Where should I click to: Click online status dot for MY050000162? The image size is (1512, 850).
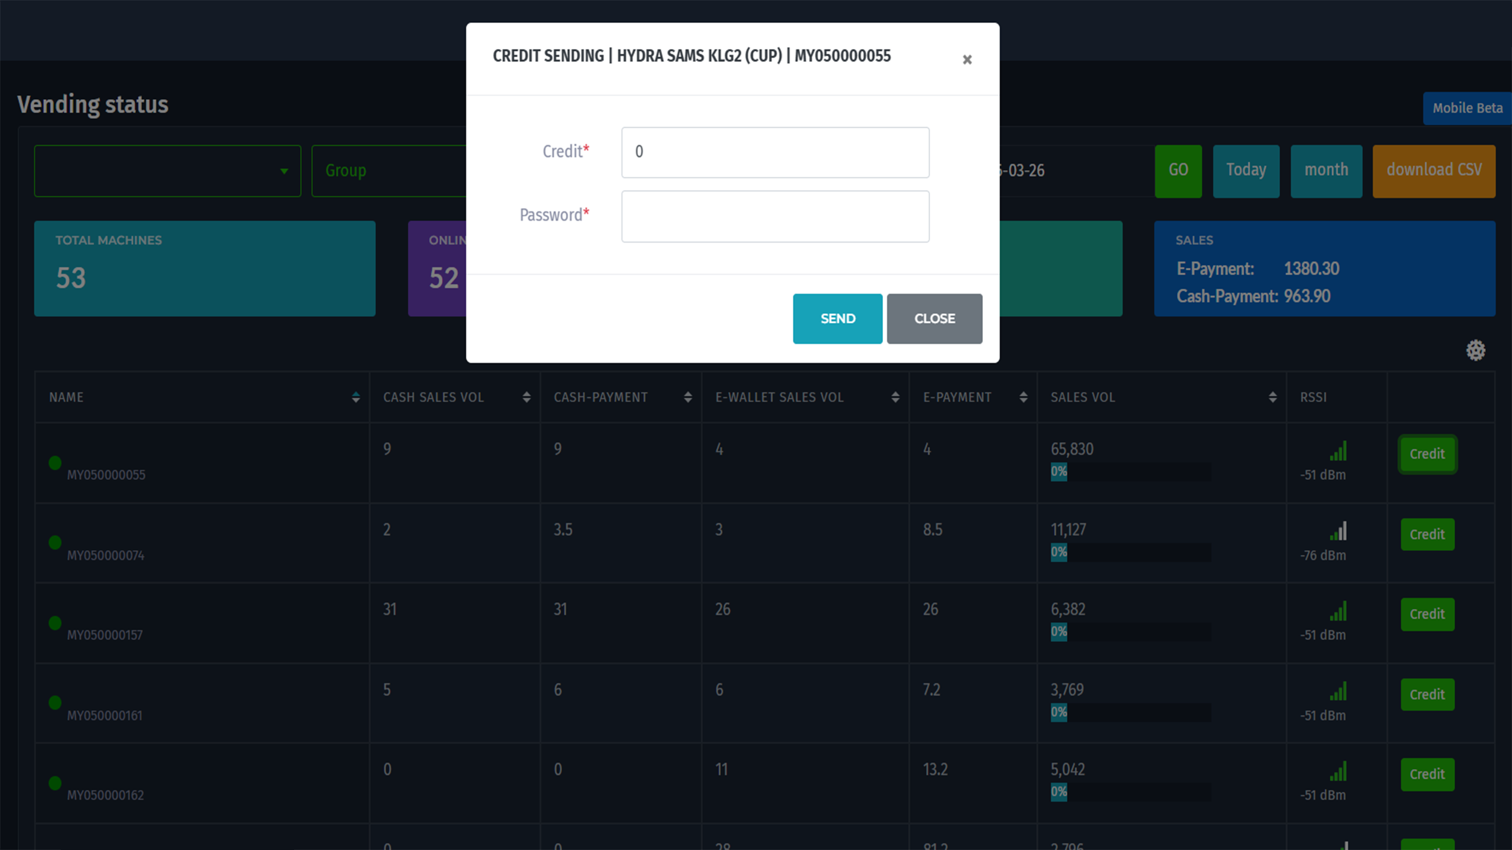55,783
